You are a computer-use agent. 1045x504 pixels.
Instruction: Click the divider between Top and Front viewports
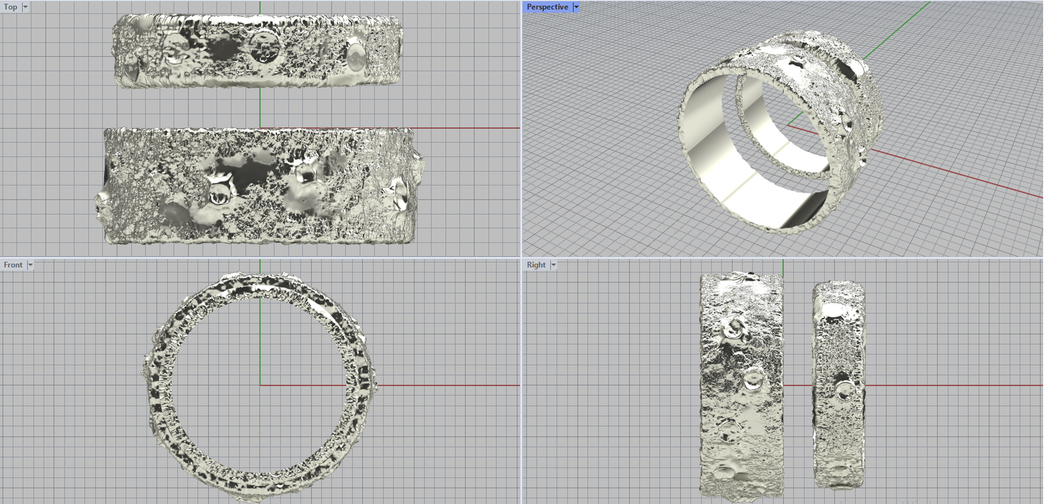point(261,258)
